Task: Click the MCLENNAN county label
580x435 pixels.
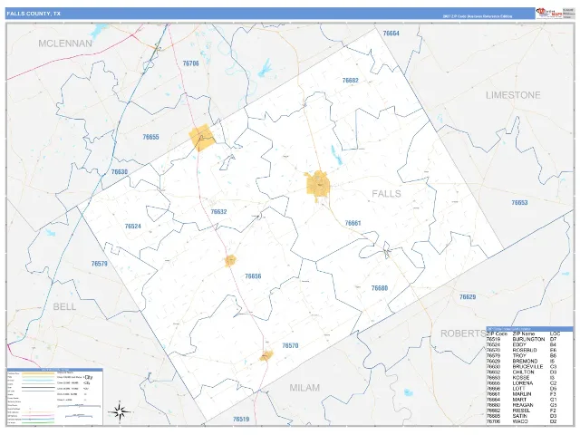Action: point(65,43)
